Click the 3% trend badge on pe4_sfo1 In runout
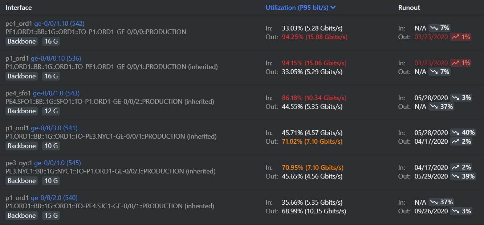This screenshot has width=484, height=225. pos(461,98)
